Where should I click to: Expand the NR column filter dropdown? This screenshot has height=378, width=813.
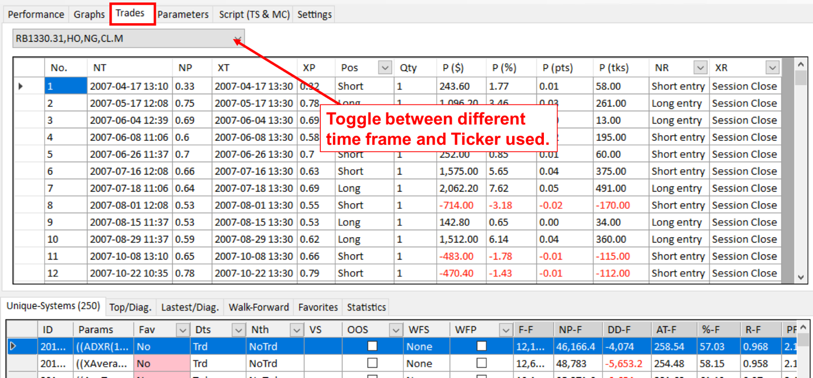point(700,68)
